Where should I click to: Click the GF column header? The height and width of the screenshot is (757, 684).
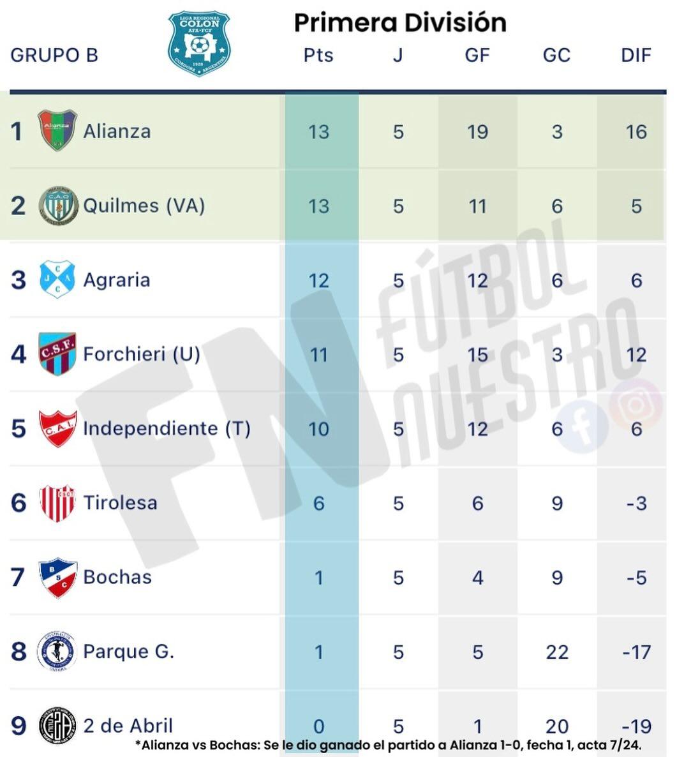pyautogui.click(x=477, y=56)
